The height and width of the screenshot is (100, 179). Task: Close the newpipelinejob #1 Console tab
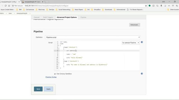tap(43, 2)
